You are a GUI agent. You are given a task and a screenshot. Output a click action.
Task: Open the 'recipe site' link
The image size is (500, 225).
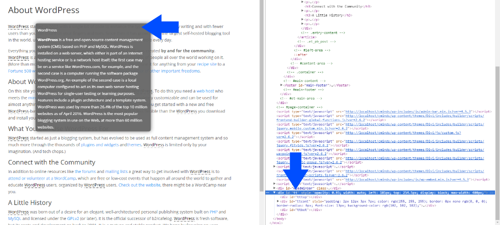pos(207,64)
